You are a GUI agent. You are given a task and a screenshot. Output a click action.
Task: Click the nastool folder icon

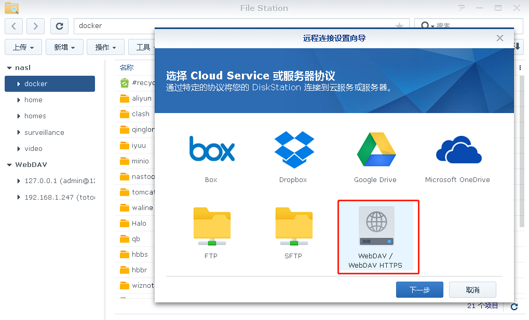pyautogui.click(x=125, y=176)
